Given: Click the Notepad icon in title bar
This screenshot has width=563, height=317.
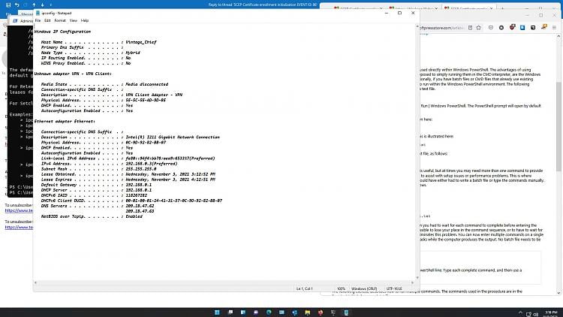Looking at the screenshot, I should click(x=38, y=13).
